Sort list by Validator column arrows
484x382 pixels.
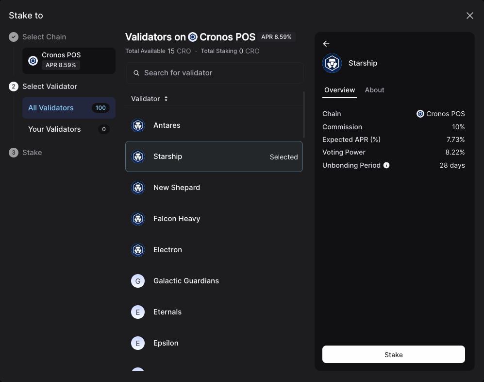166,99
